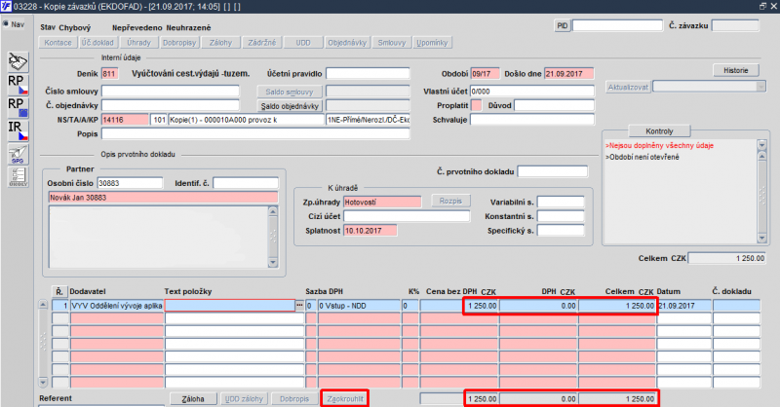Click the RP icon with Czech flag
The image size is (780, 407).
tap(18, 85)
